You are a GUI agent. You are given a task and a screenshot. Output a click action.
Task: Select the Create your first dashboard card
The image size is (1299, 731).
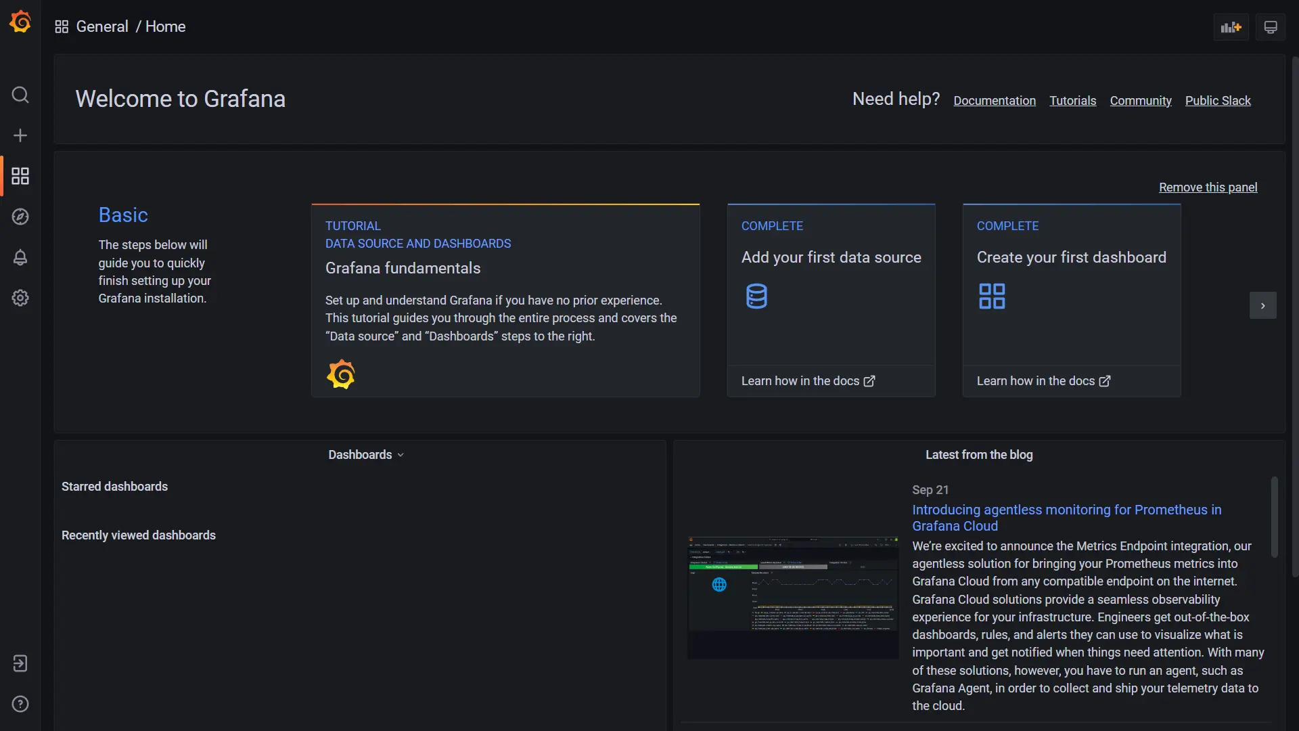click(x=1072, y=301)
